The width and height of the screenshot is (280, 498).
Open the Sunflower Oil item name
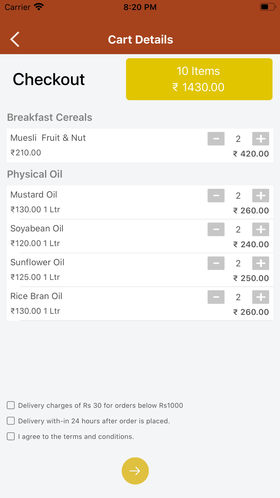[37, 262]
